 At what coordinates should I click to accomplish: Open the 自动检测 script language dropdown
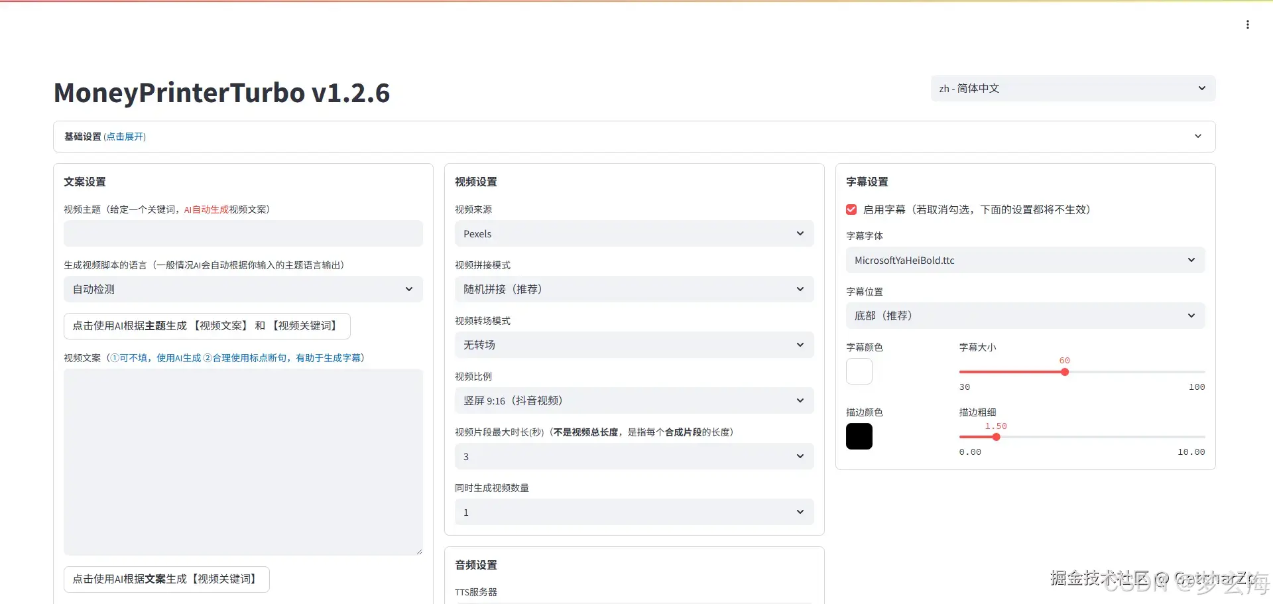[x=243, y=289]
